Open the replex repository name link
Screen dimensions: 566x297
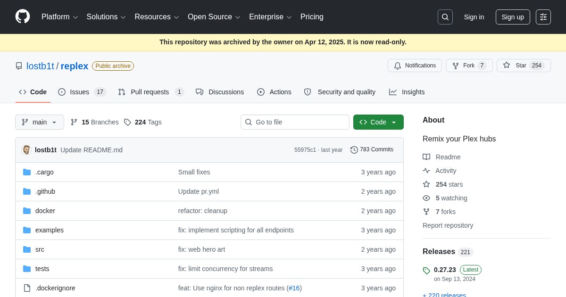[75, 66]
